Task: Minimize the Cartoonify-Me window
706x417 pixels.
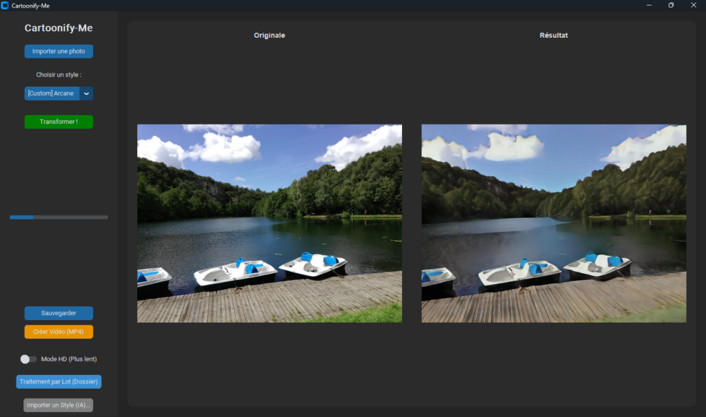Action: coord(649,6)
